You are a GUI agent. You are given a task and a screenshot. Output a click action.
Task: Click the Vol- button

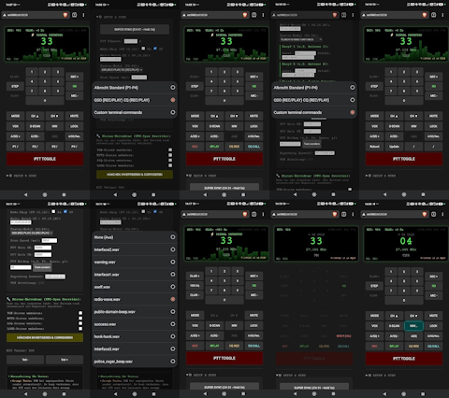pyautogui.click(x=25, y=360)
